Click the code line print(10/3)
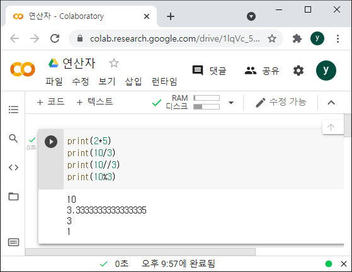The width and height of the screenshot is (352, 272). point(91,153)
